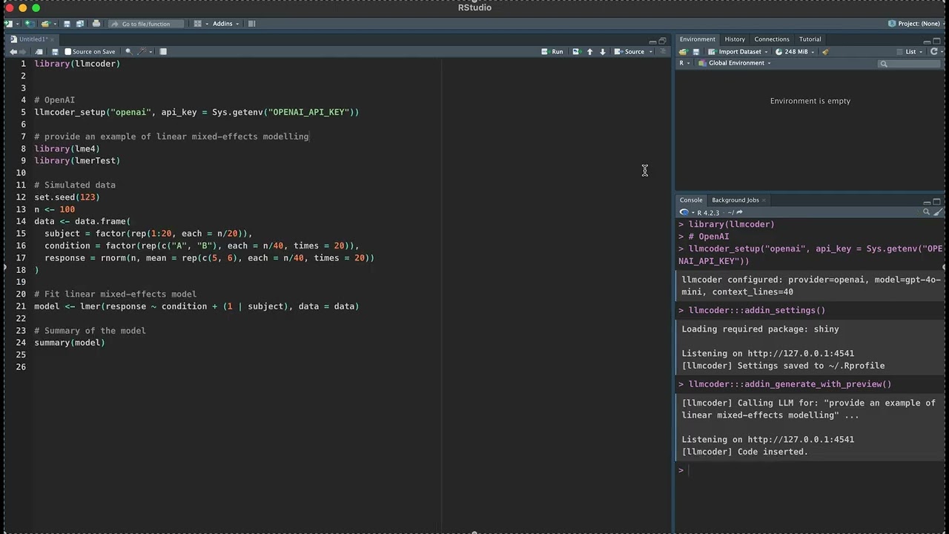Viewport: 949px width, 534px height.
Task: Refresh the Environment pane
Action: (x=934, y=51)
